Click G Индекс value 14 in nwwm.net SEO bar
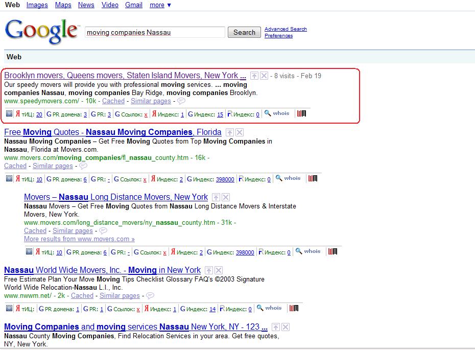Screen dimensions: 475x350 click(x=212, y=309)
